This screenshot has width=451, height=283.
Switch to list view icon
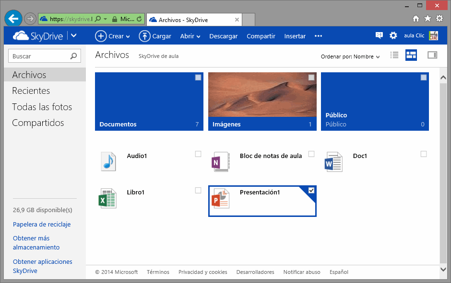(x=394, y=55)
